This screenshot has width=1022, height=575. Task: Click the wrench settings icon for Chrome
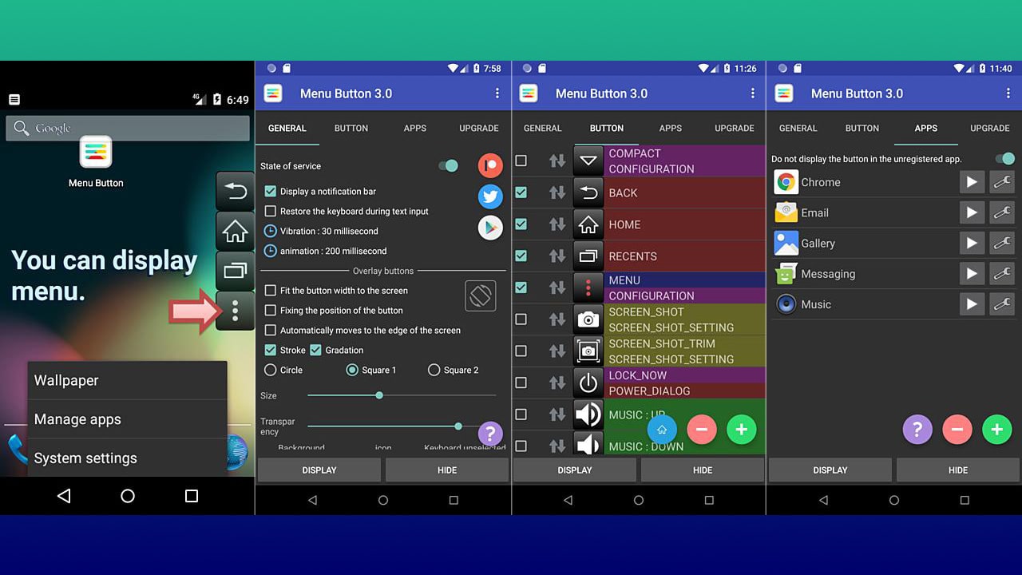(1001, 182)
